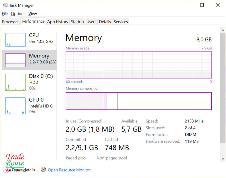This screenshot has width=226, height=178.
Task: Click the scroll down arrow in performance pane
Action: pyautogui.click(x=223, y=158)
